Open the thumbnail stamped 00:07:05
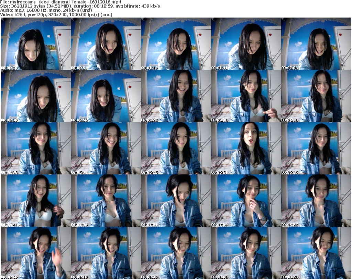Viewport: 352px width, 279px height. click(106, 201)
